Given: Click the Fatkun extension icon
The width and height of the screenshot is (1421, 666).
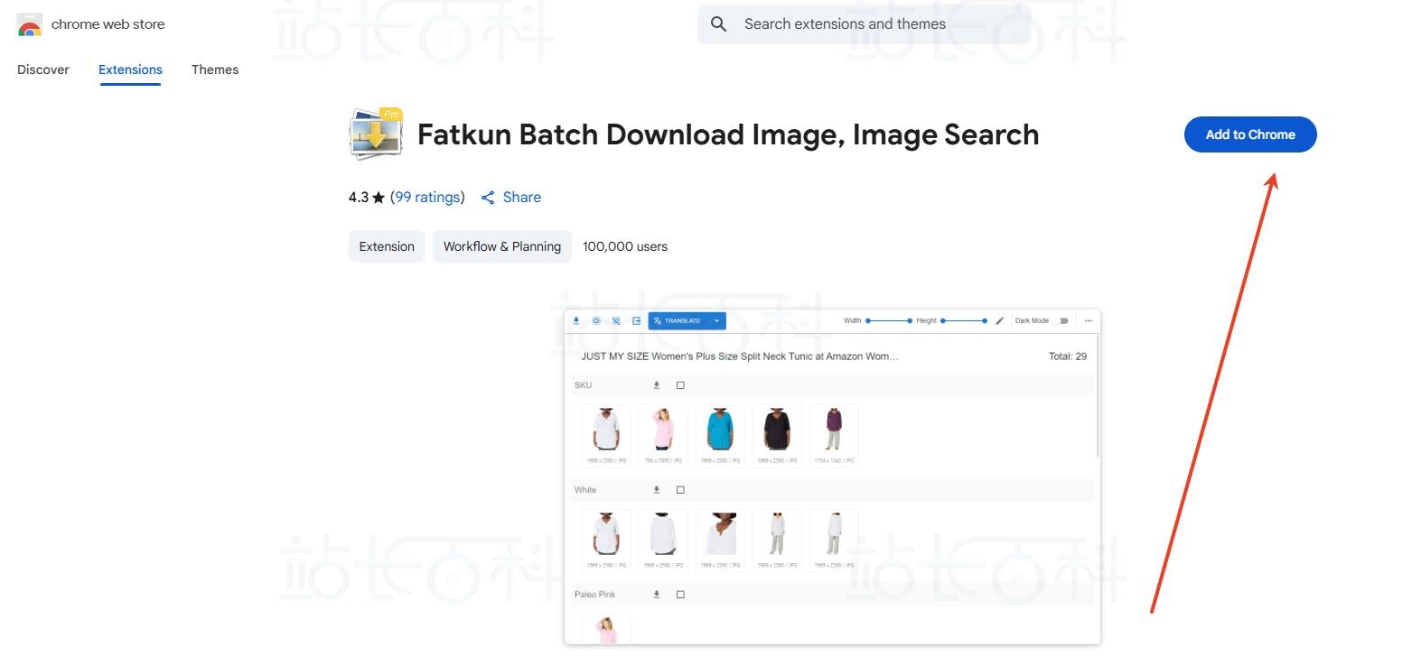Looking at the screenshot, I should pyautogui.click(x=376, y=134).
